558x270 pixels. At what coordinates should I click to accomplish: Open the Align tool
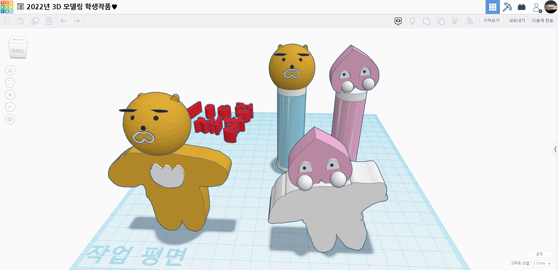[x=455, y=21]
